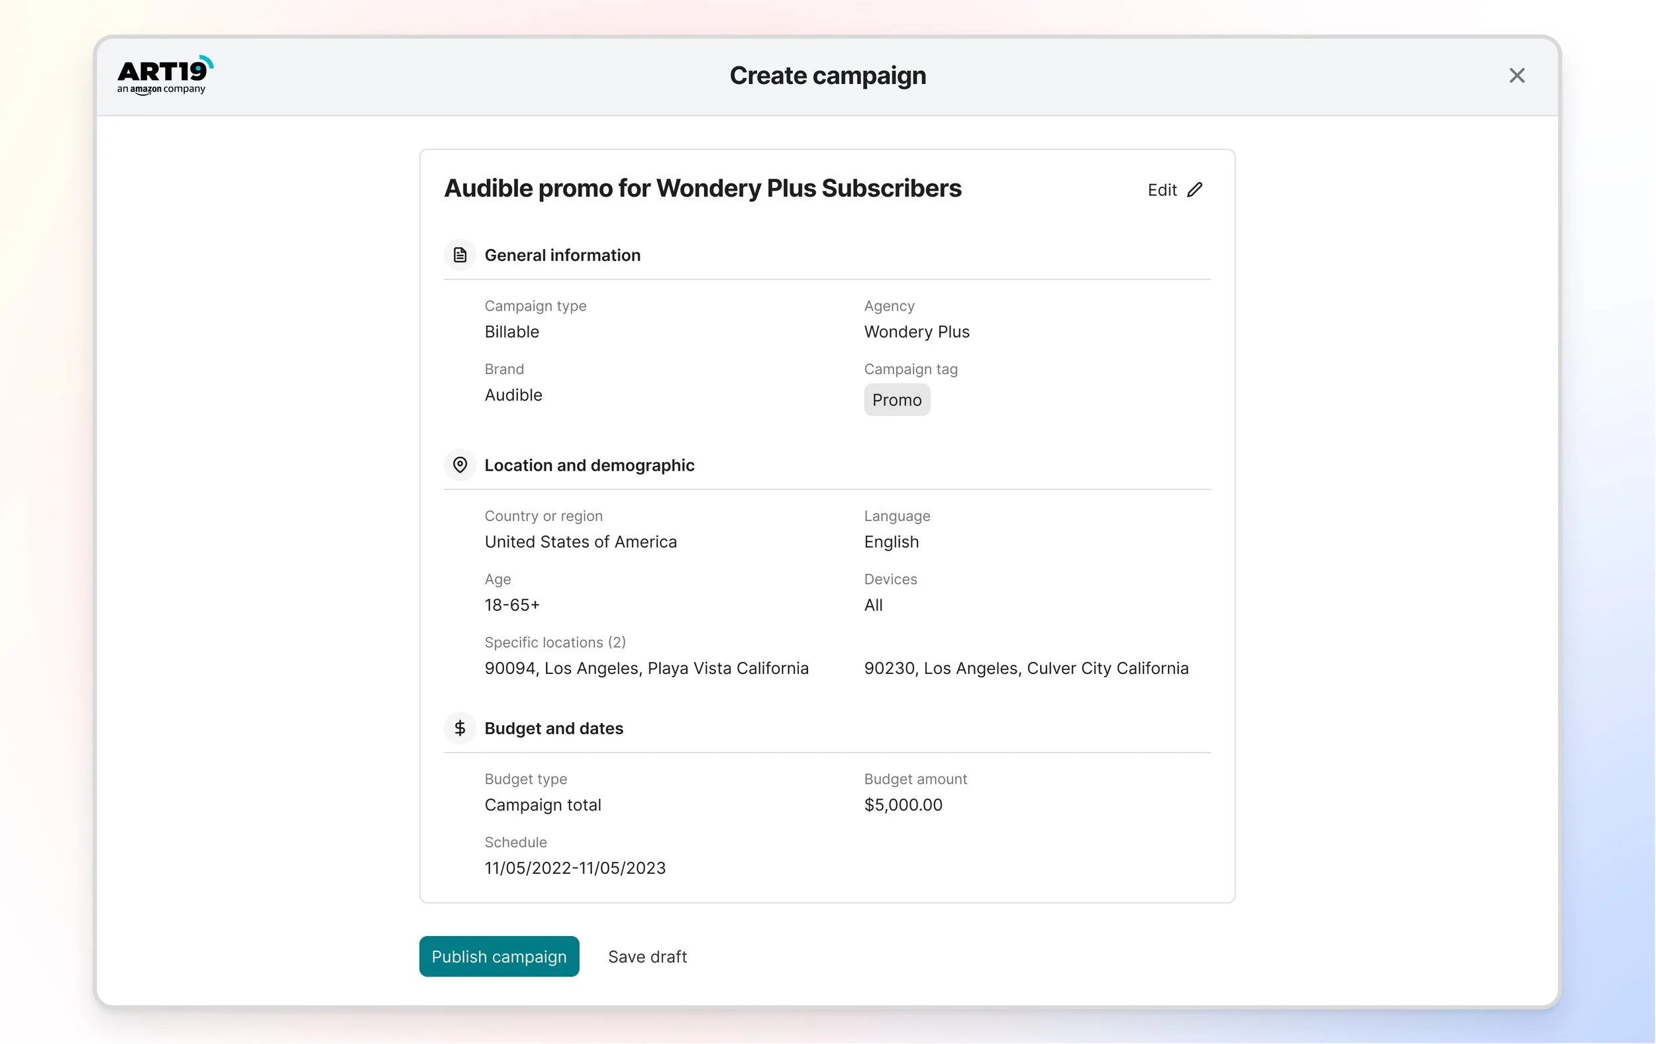Click the ART19 logo
The image size is (1656, 1044).
165,75
